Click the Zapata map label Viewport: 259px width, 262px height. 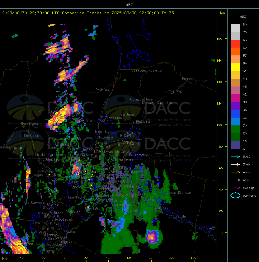pos(69,232)
